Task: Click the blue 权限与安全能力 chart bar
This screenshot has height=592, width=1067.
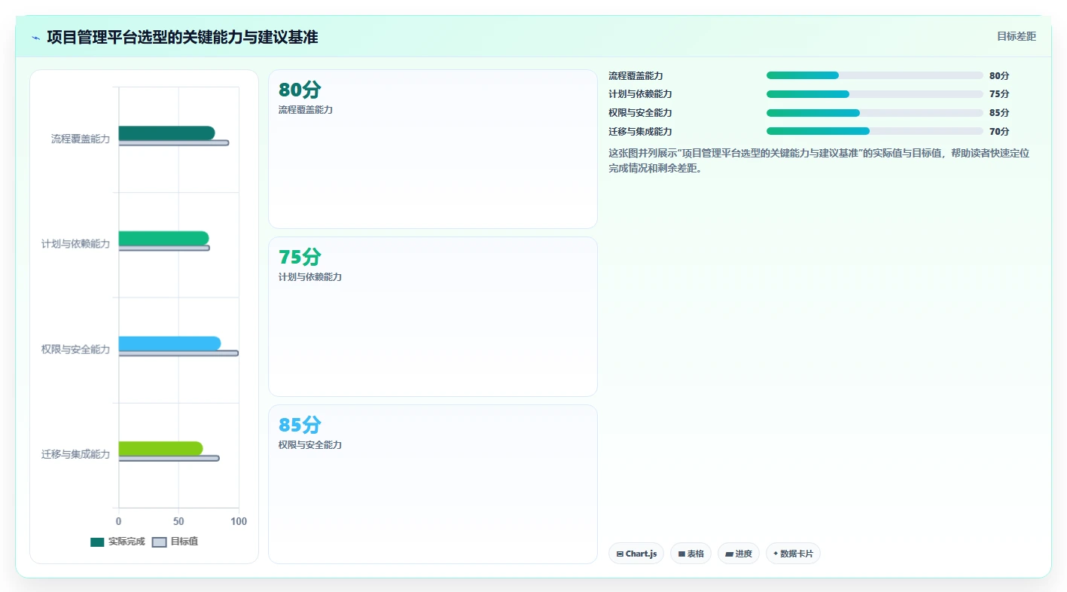Action: coord(169,343)
